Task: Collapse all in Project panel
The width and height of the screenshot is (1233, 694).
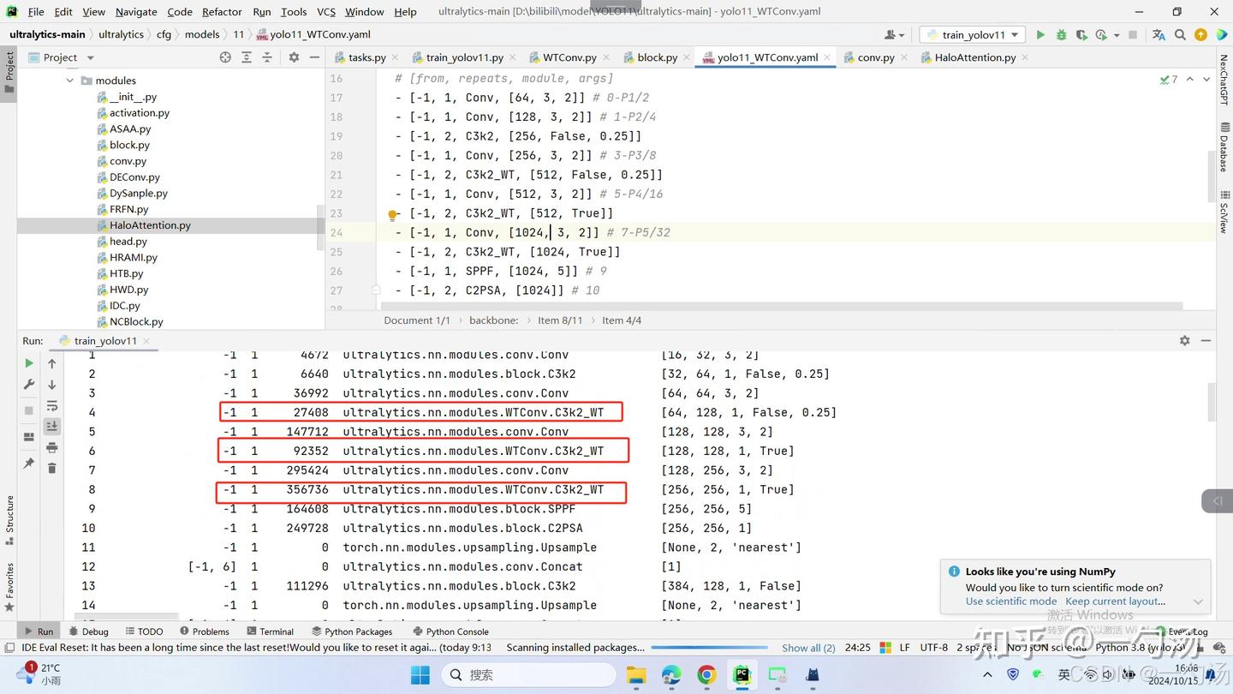Action: point(267,57)
